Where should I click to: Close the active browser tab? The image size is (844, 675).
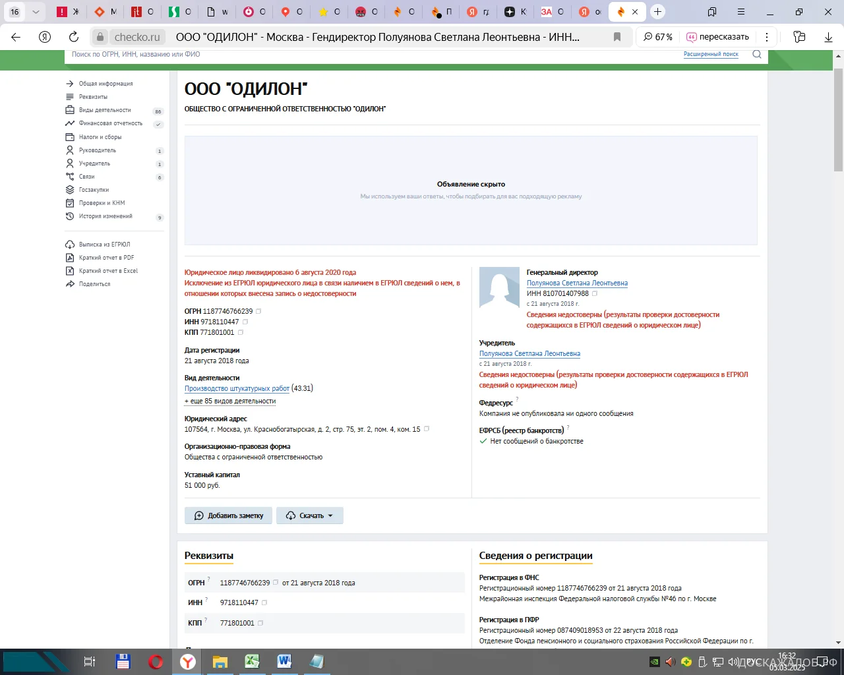tap(635, 11)
